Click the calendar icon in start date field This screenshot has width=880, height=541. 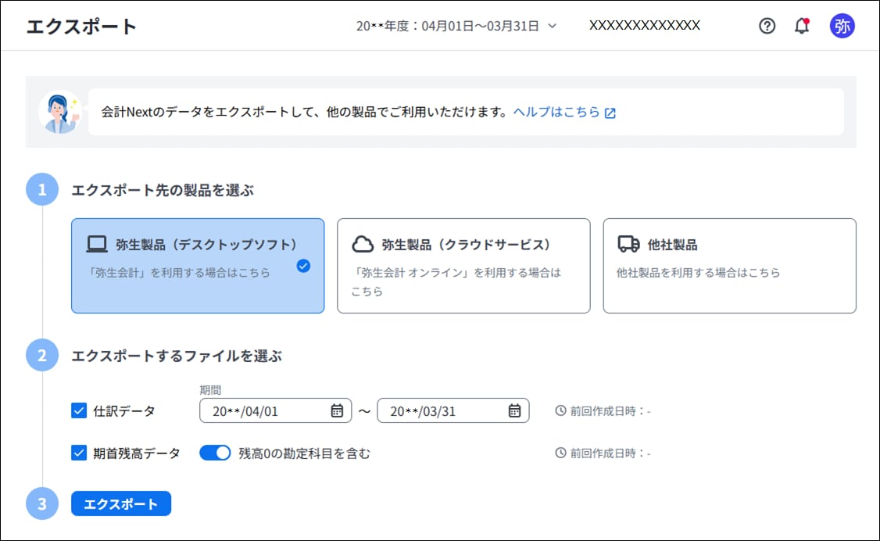pyautogui.click(x=337, y=410)
